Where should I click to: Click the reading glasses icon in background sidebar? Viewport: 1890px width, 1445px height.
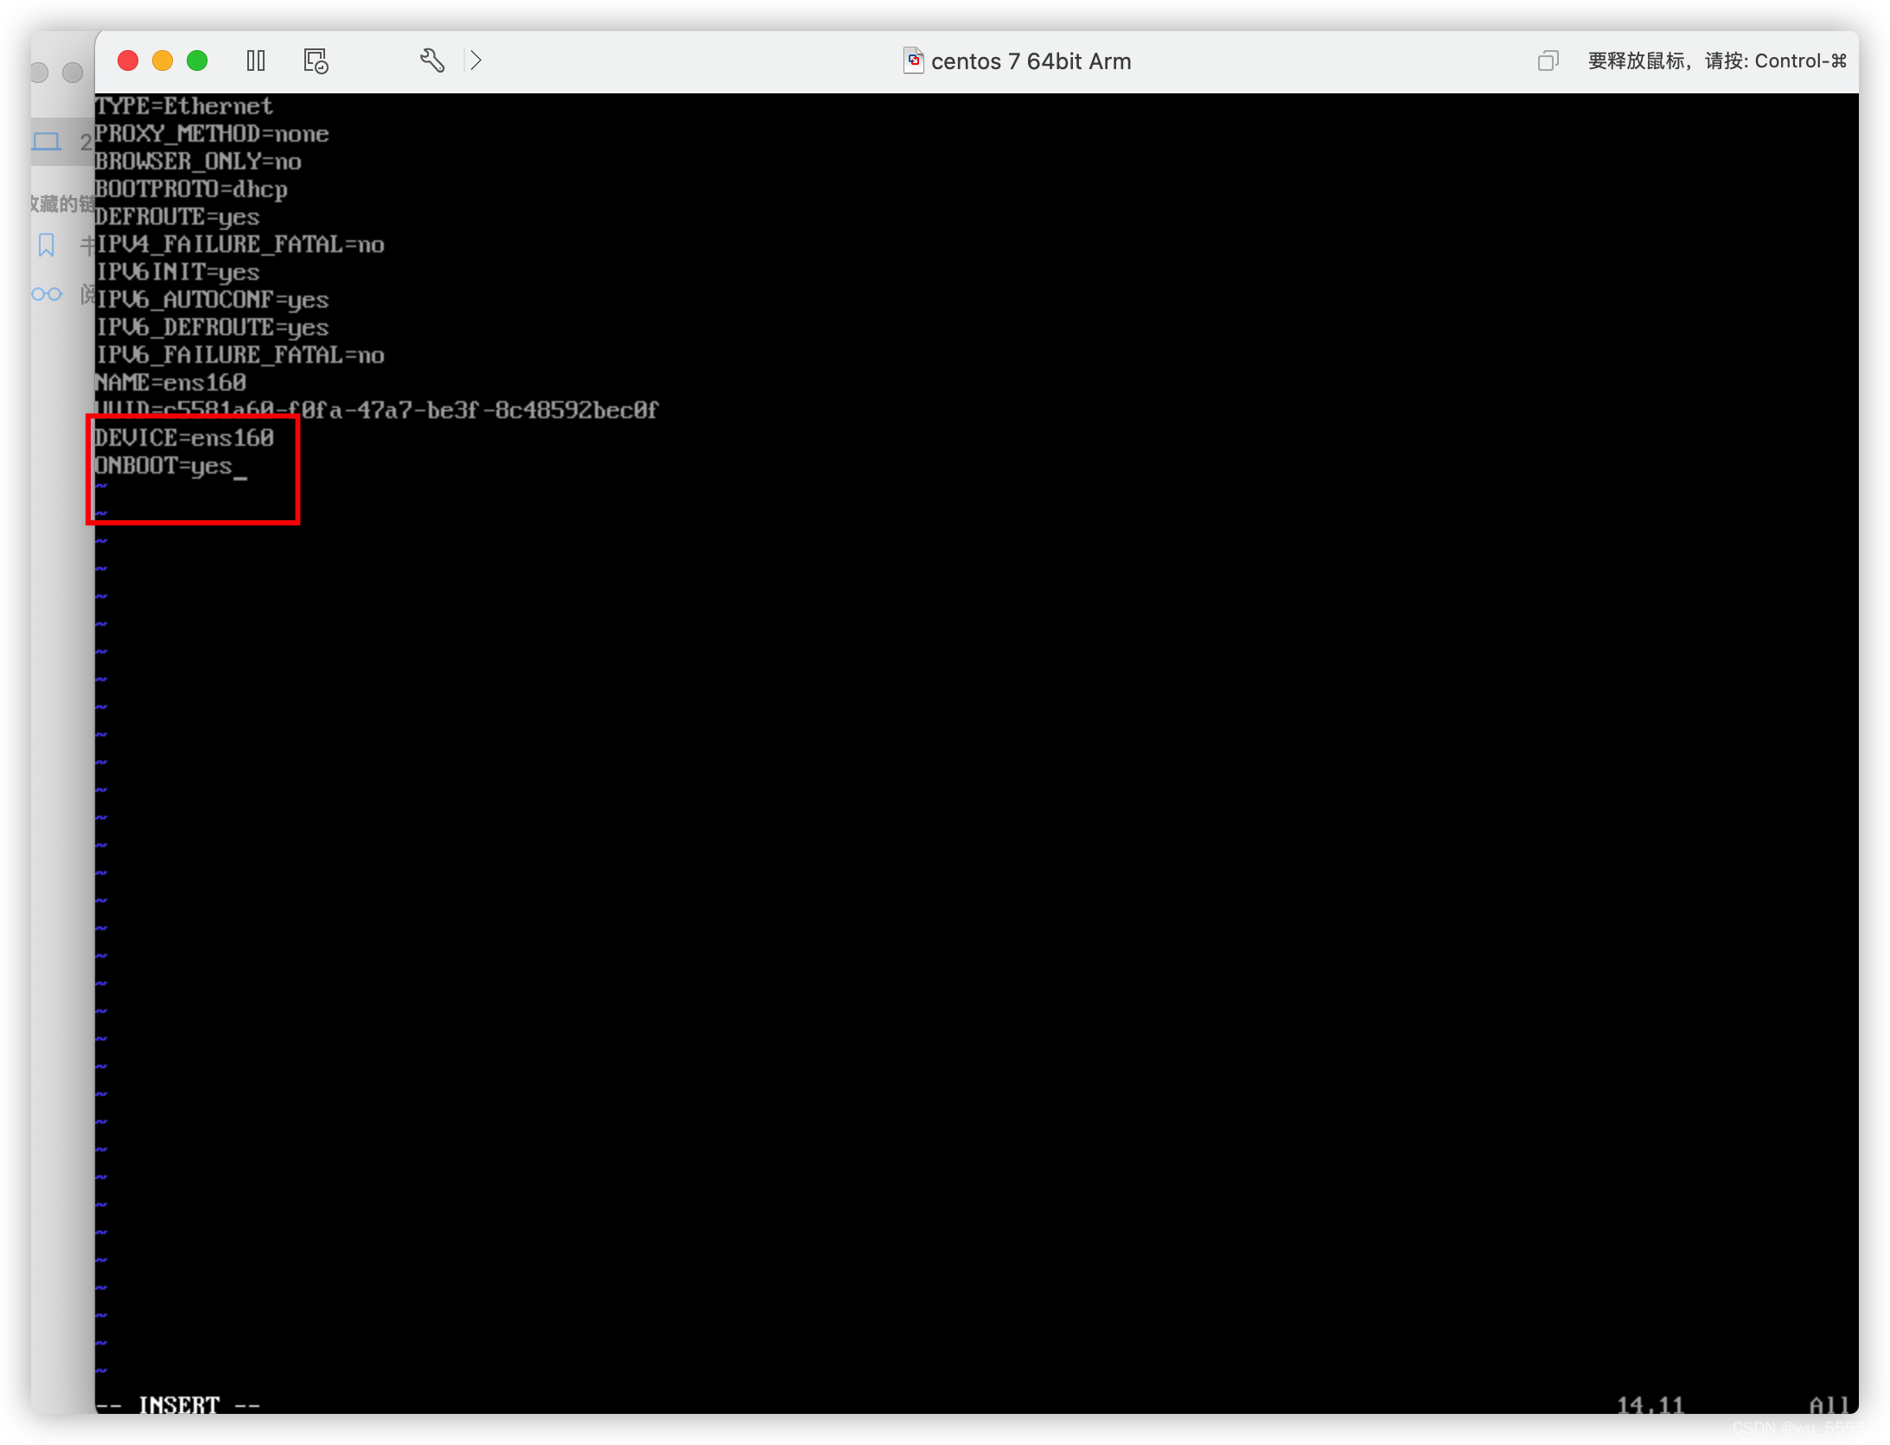47,295
